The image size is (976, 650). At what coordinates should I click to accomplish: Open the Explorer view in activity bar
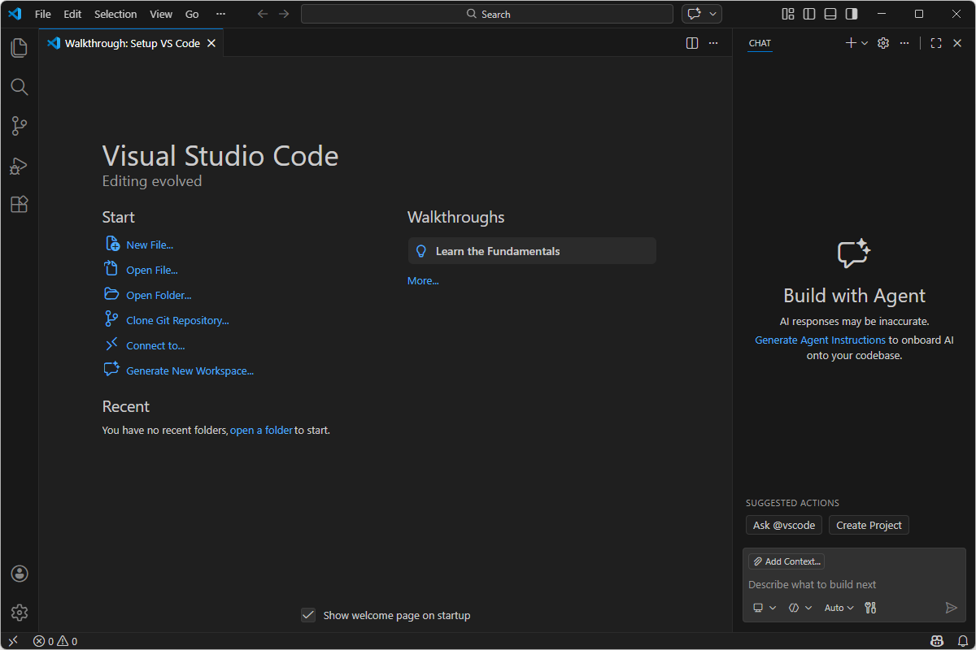20,48
